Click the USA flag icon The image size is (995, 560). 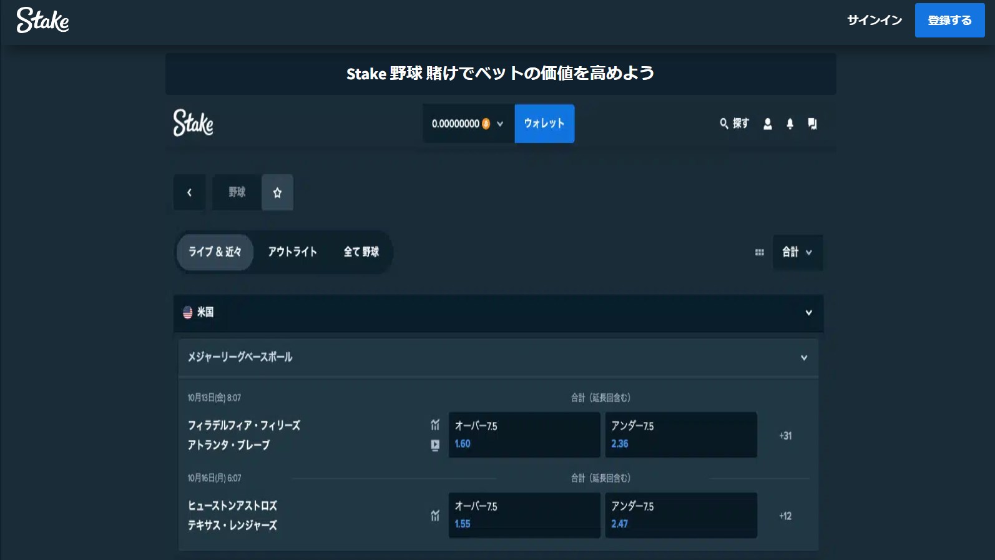click(x=187, y=312)
